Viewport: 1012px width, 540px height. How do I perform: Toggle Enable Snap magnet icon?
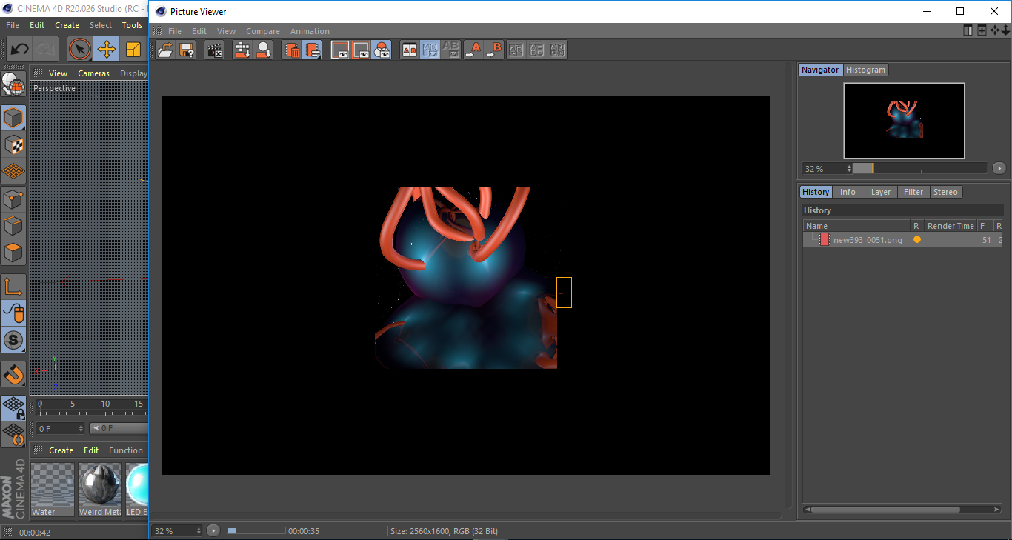[x=13, y=374]
